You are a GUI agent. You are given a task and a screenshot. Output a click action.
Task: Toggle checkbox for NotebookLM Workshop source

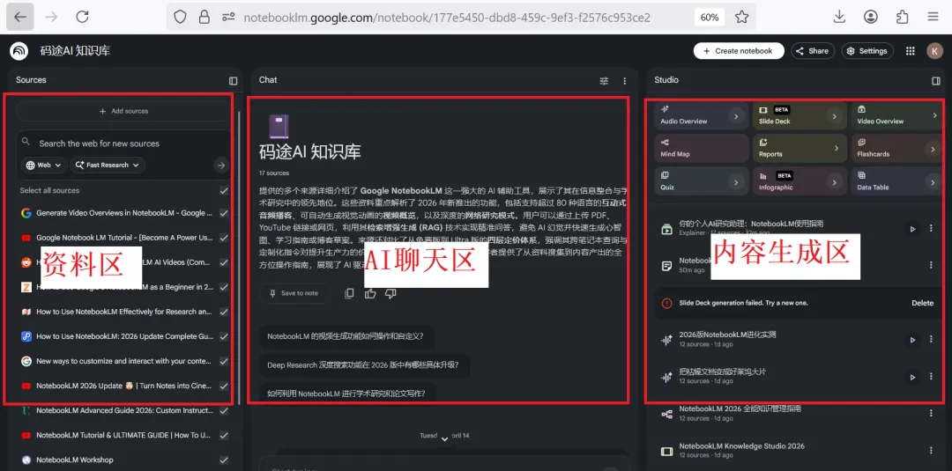click(224, 460)
